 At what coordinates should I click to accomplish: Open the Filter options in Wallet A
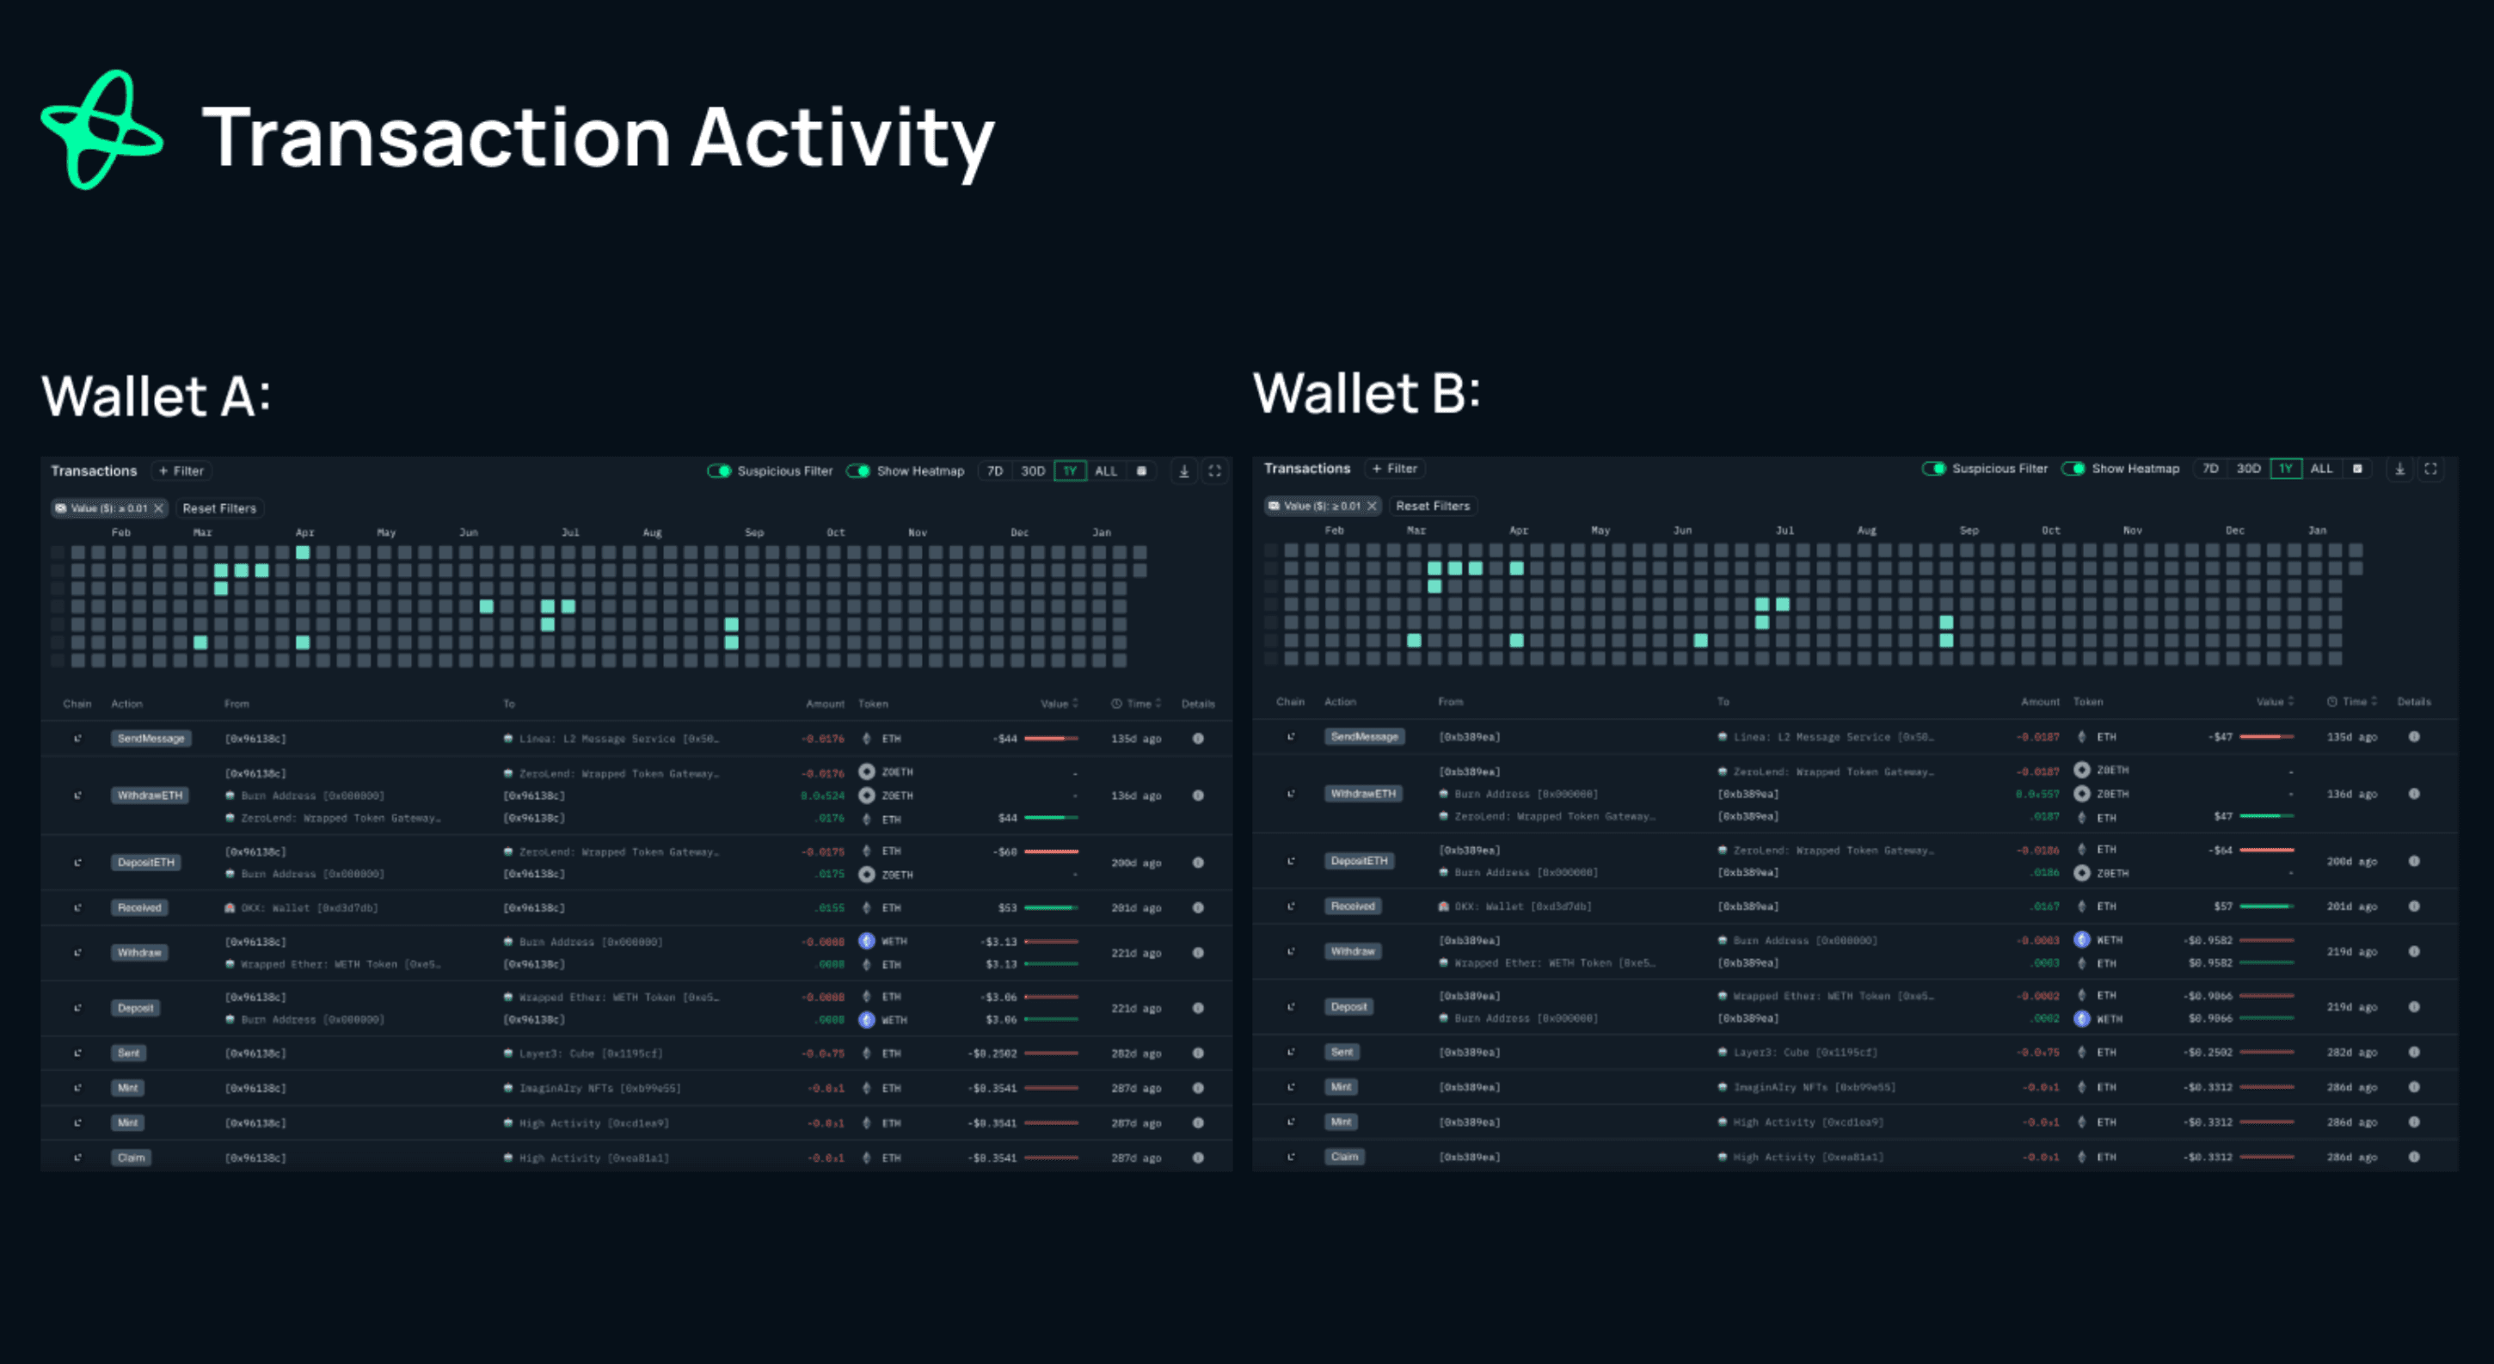[x=181, y=470]
